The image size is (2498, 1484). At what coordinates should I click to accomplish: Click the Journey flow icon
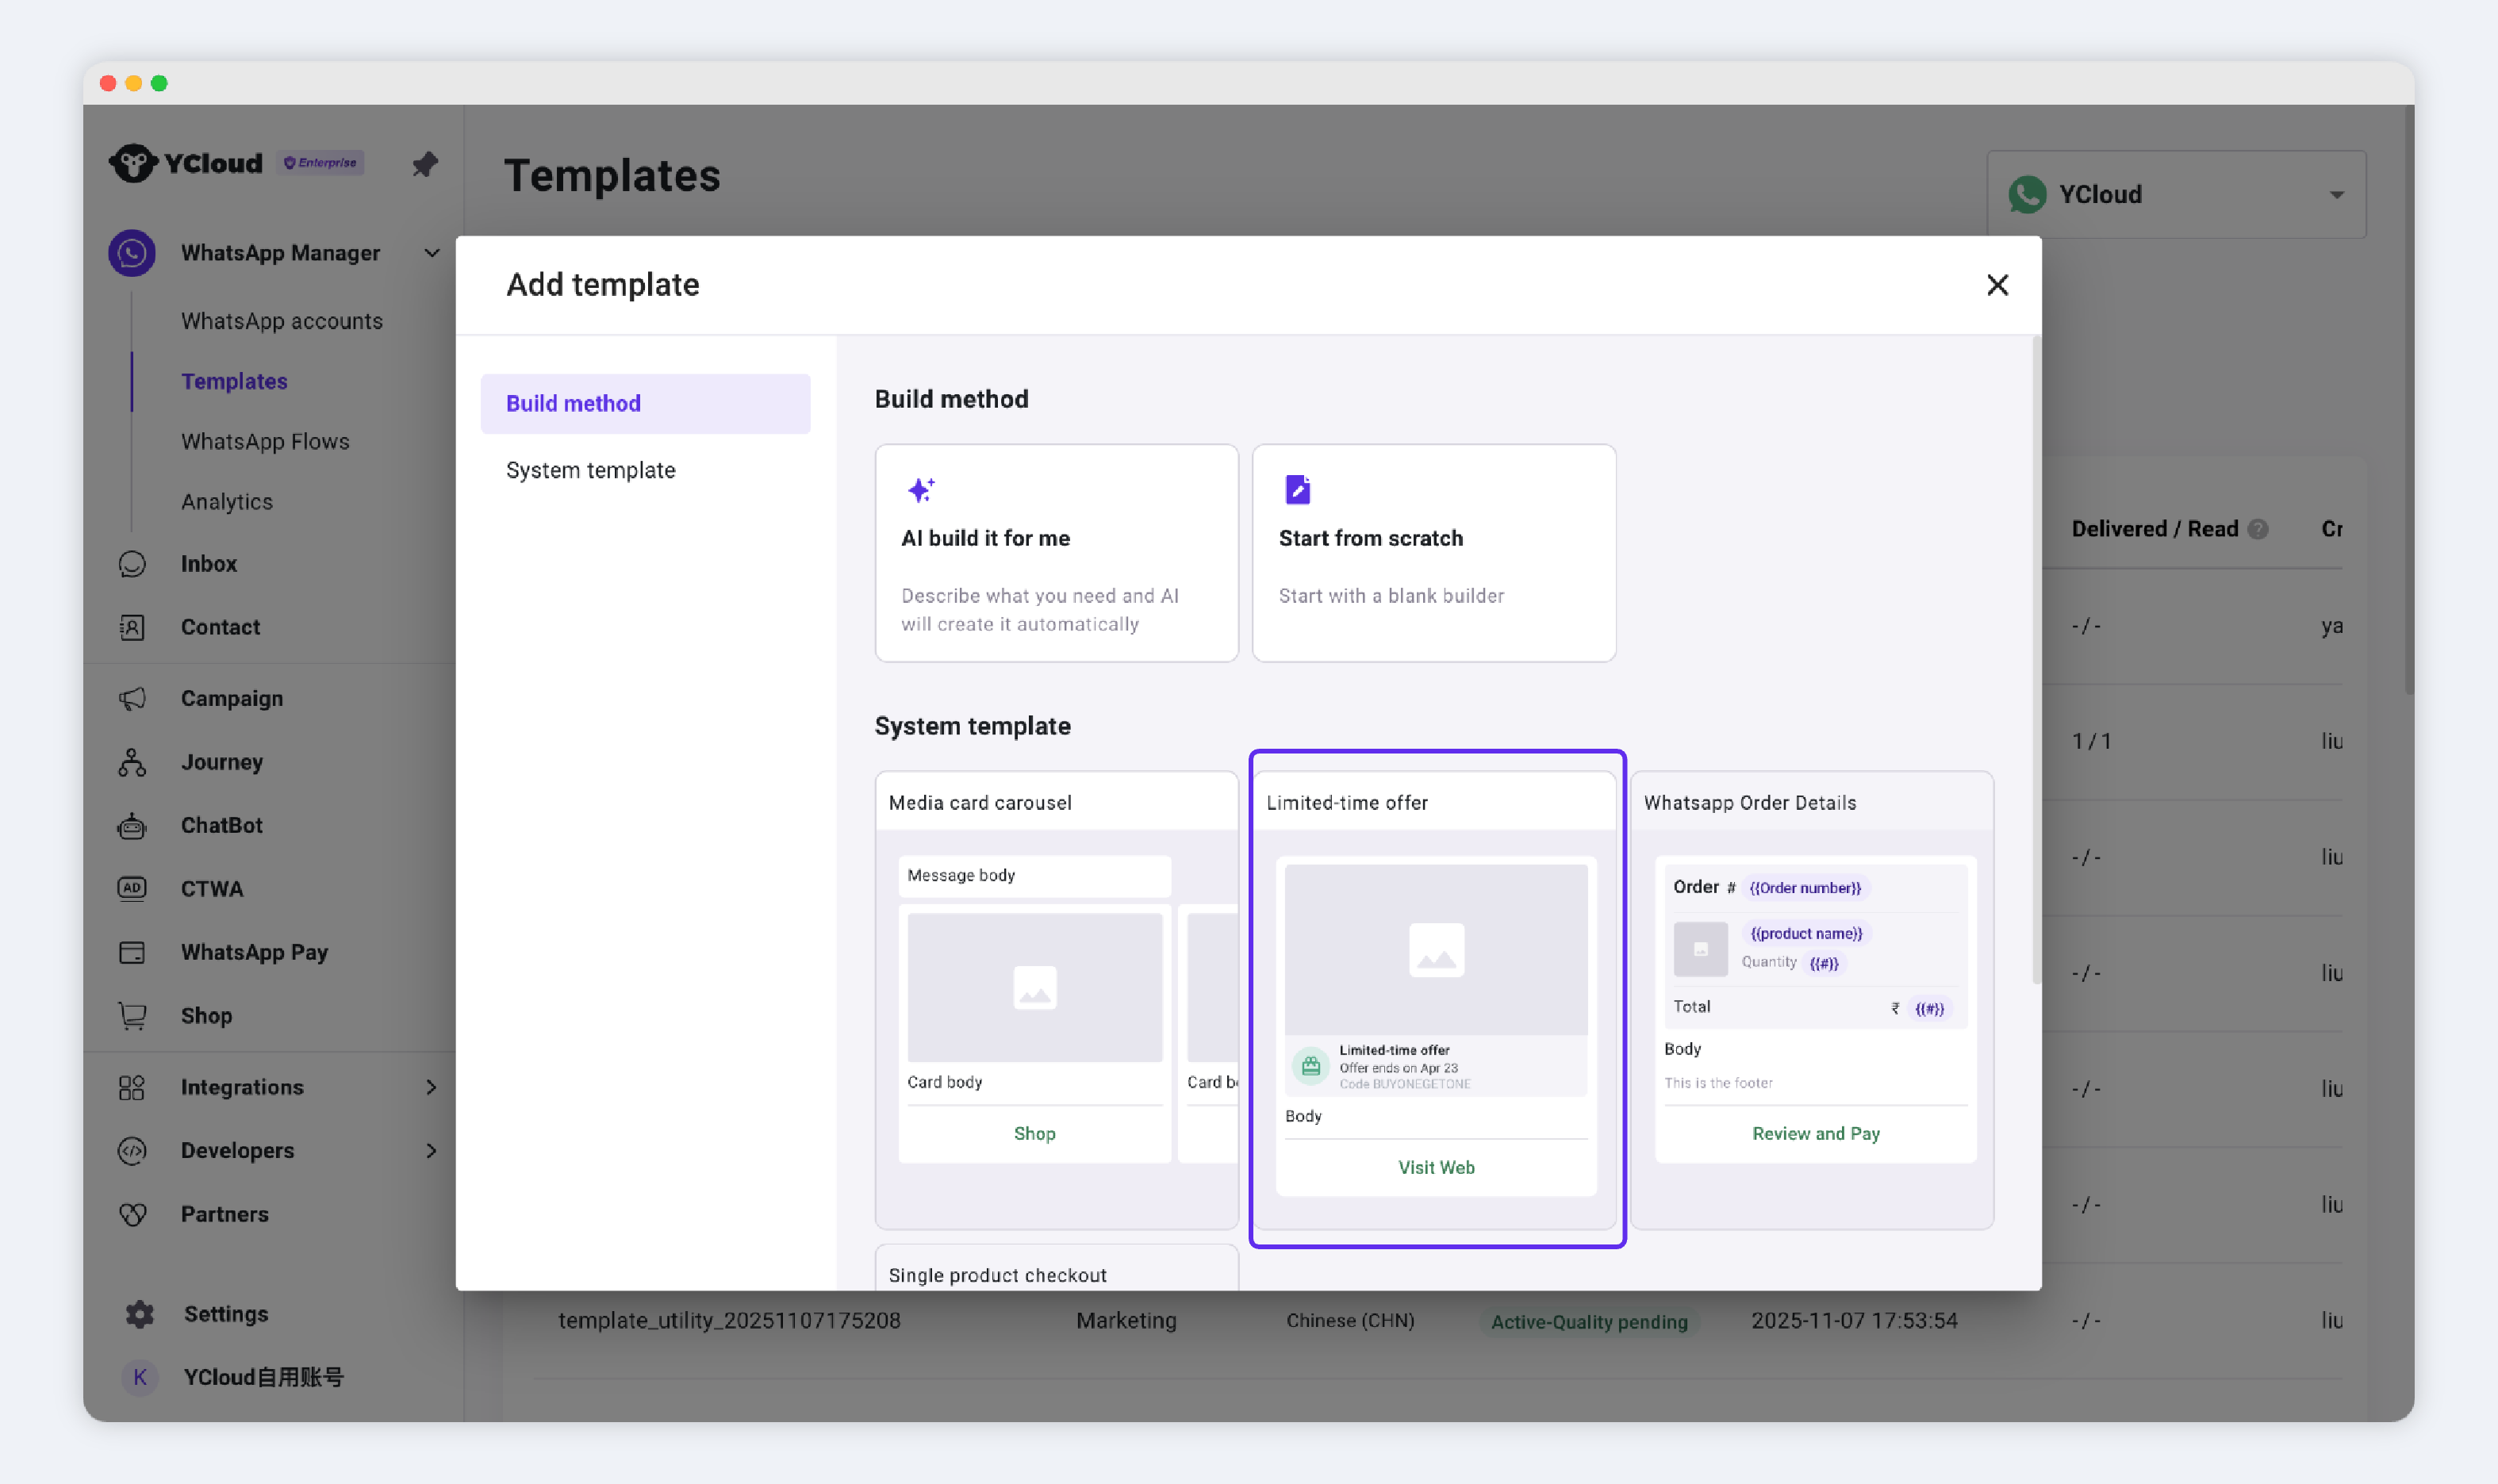click(132, 762)
